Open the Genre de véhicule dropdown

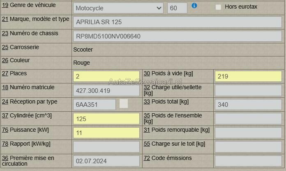(118, 8)
